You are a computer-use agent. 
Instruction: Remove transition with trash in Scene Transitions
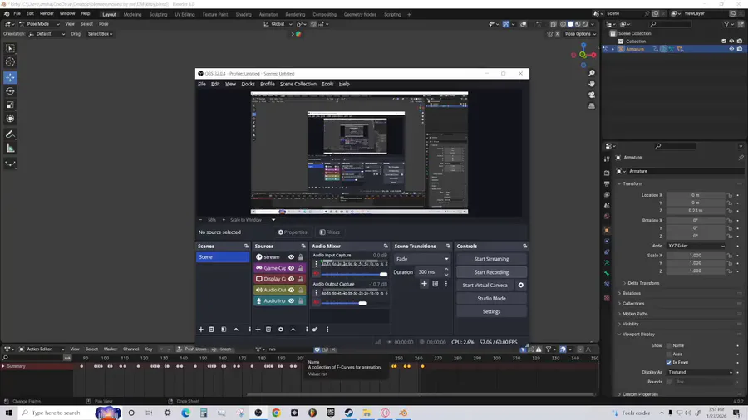pyautogui.click(x=435, y=283)
